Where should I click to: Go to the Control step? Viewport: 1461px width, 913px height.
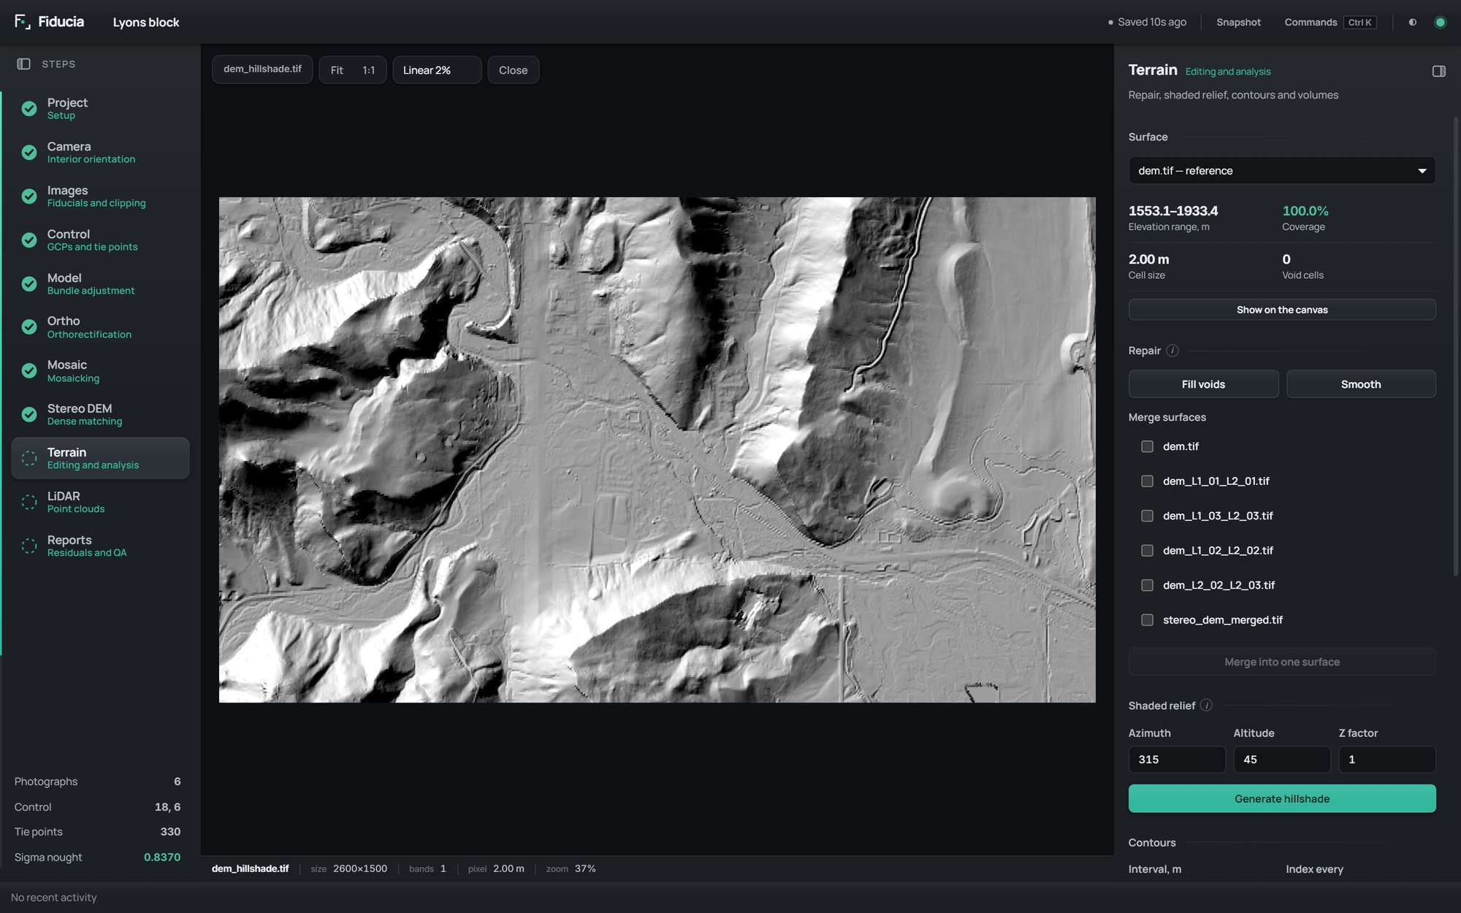point(100,240)
